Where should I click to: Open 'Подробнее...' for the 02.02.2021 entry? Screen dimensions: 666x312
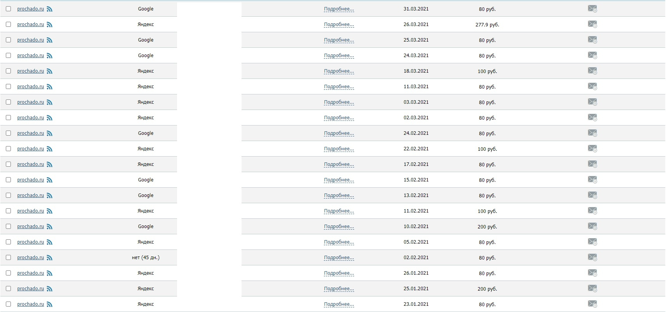(339, 258)
